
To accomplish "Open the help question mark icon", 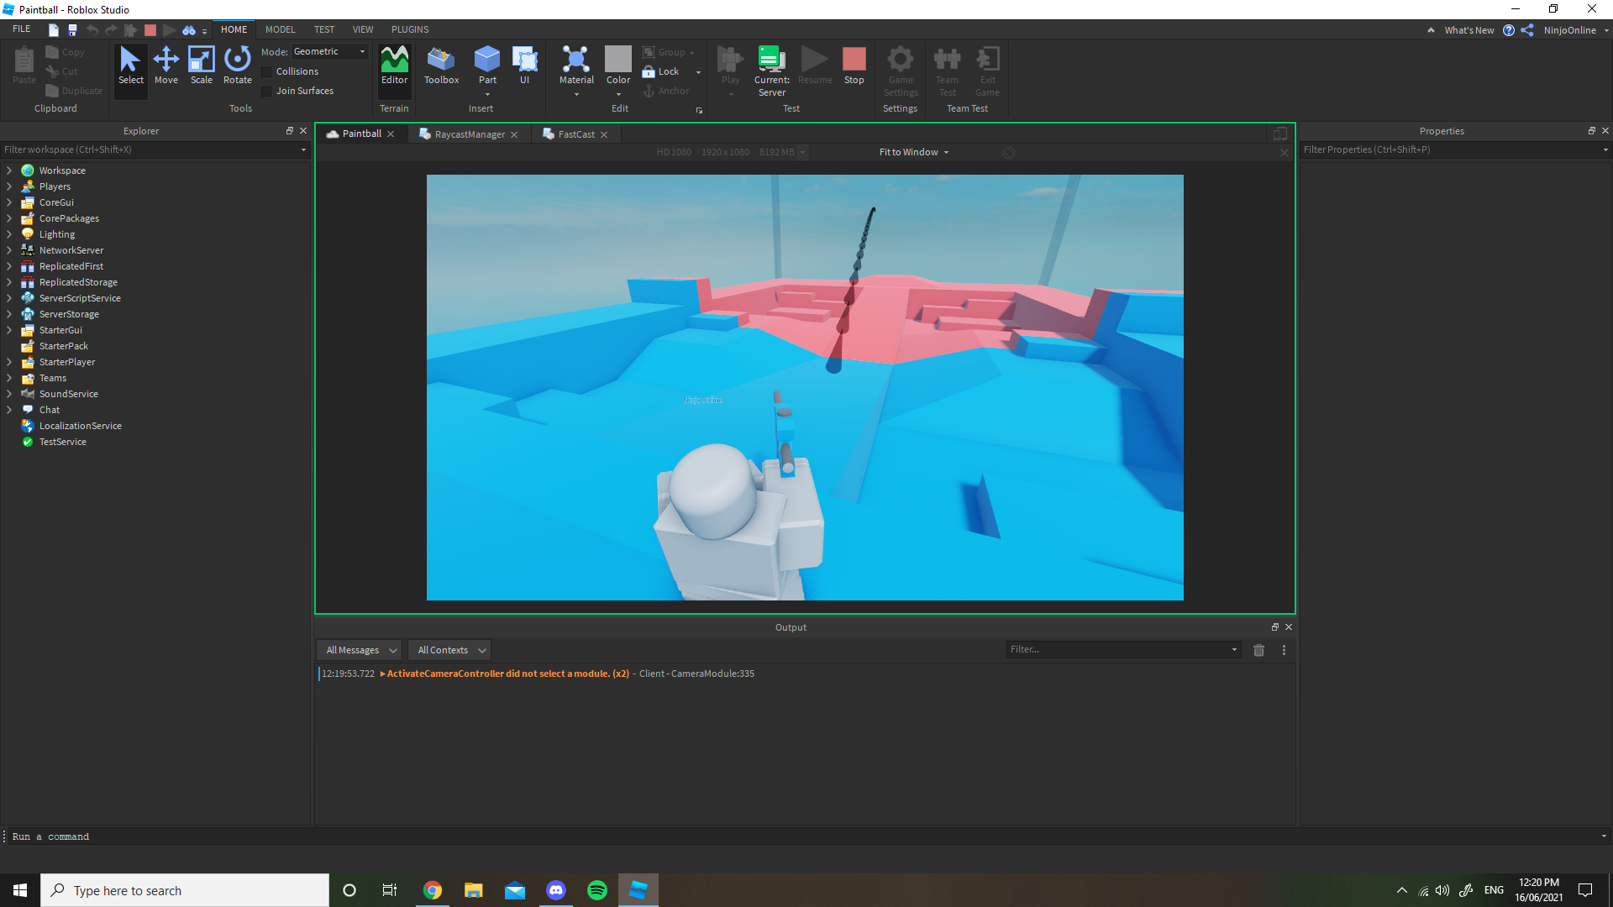I will point(1509,30).
